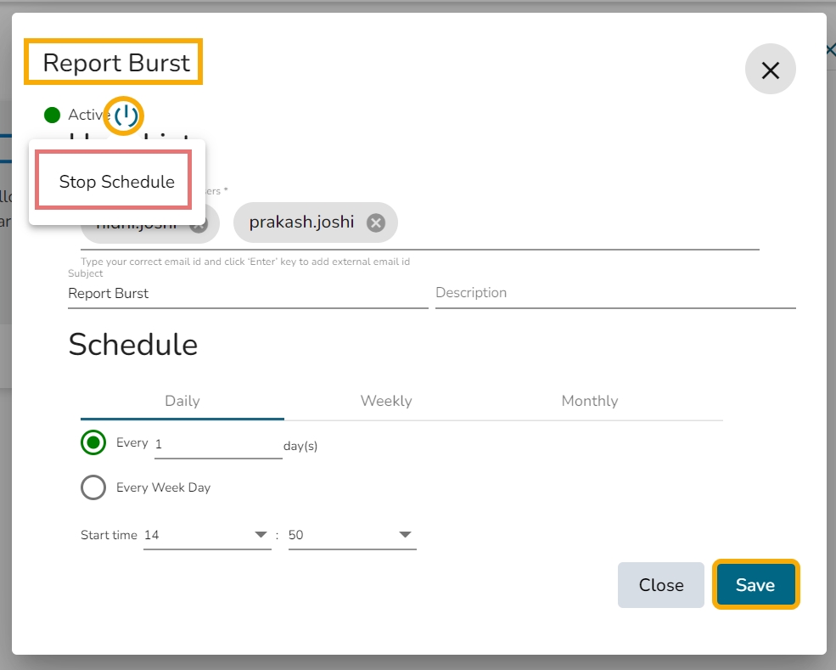The height and width of the screenshot is (670, 836).
Task: Switch to the Monthly schedule tab
Action: point(589,401)
